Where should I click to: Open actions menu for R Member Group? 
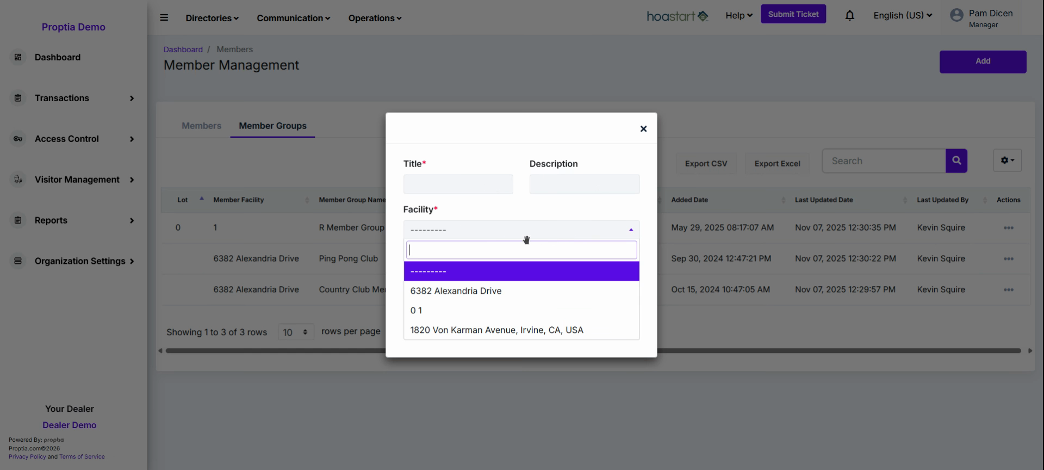[1008, 228]
